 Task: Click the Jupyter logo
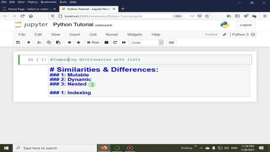pos(31,24)
